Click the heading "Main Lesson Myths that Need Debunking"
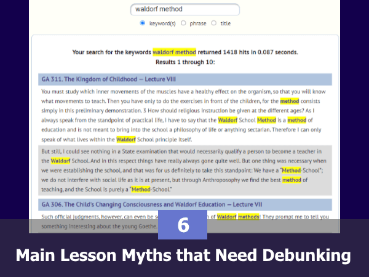The image size is (369, 277). pos(183,255)
